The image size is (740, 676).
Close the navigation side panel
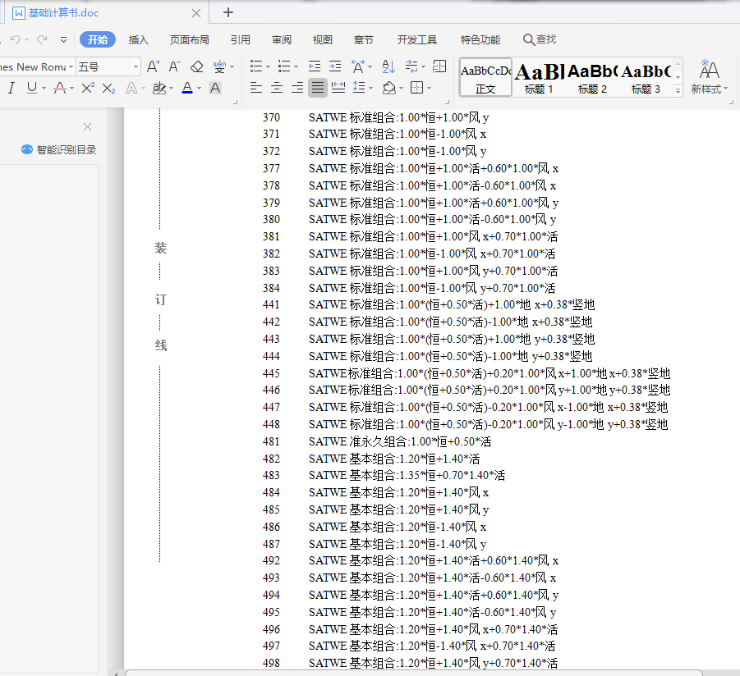pos(87,127)
